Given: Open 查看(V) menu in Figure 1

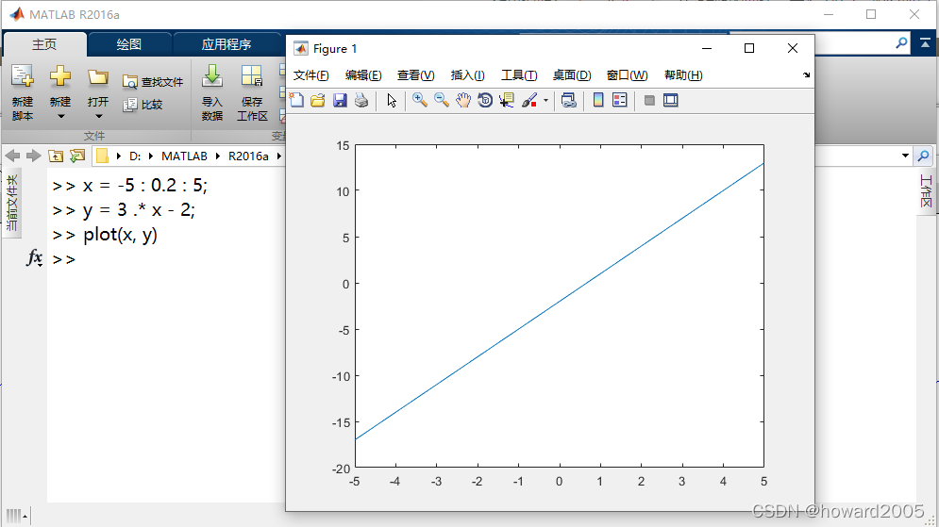Looking at the screenshot, I should tap(415, 75).
